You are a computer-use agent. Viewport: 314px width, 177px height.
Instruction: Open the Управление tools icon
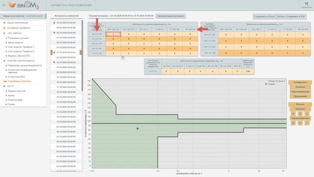pyautogui.click(x=306, y=5)
